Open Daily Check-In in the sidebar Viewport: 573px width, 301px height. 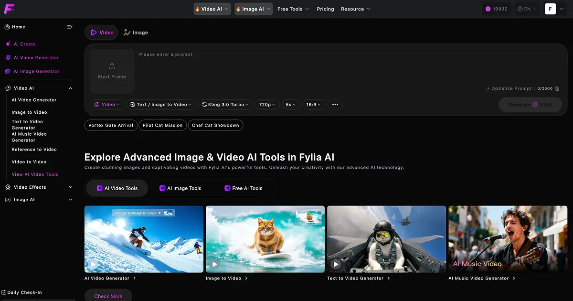click(x=22, y=292)
